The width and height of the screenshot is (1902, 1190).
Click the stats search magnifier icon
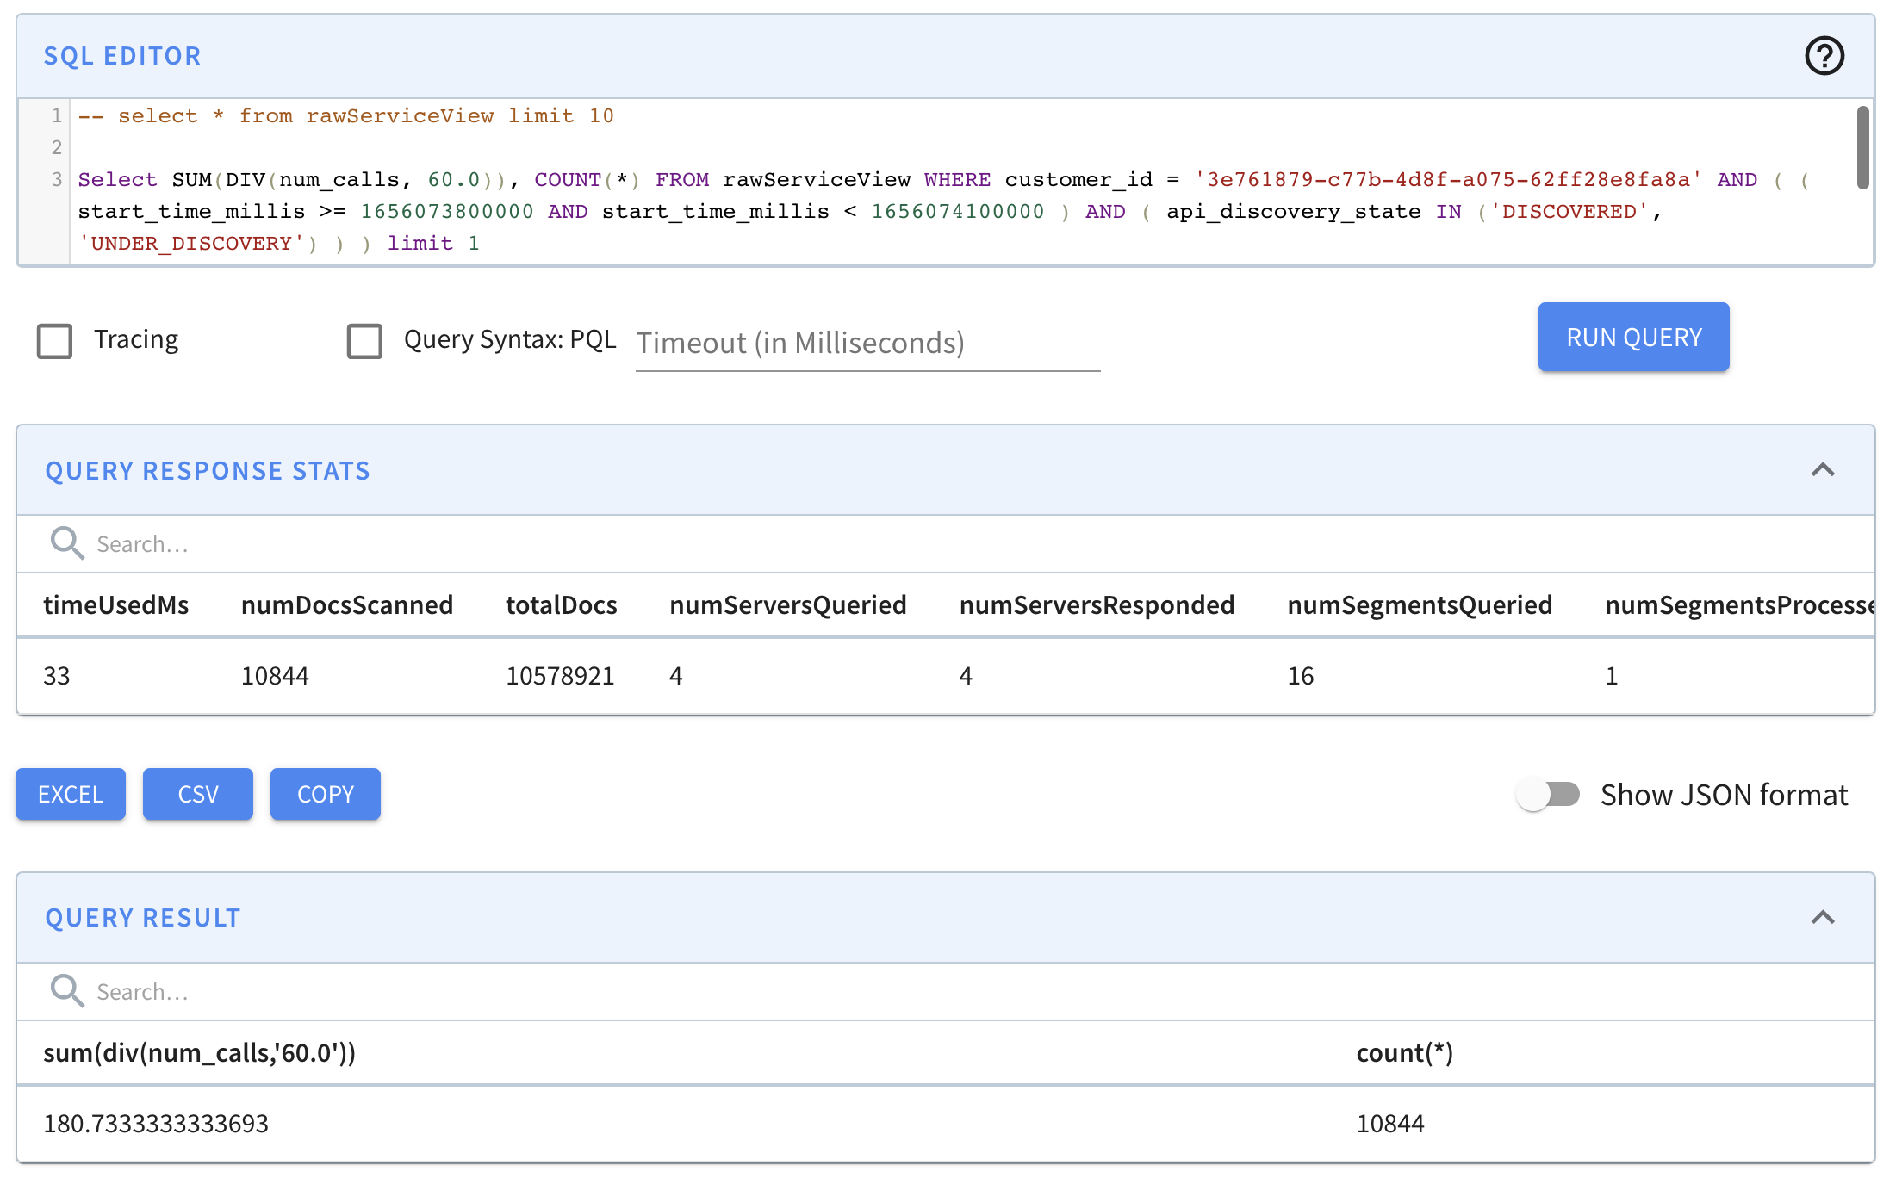coord(66,543)
